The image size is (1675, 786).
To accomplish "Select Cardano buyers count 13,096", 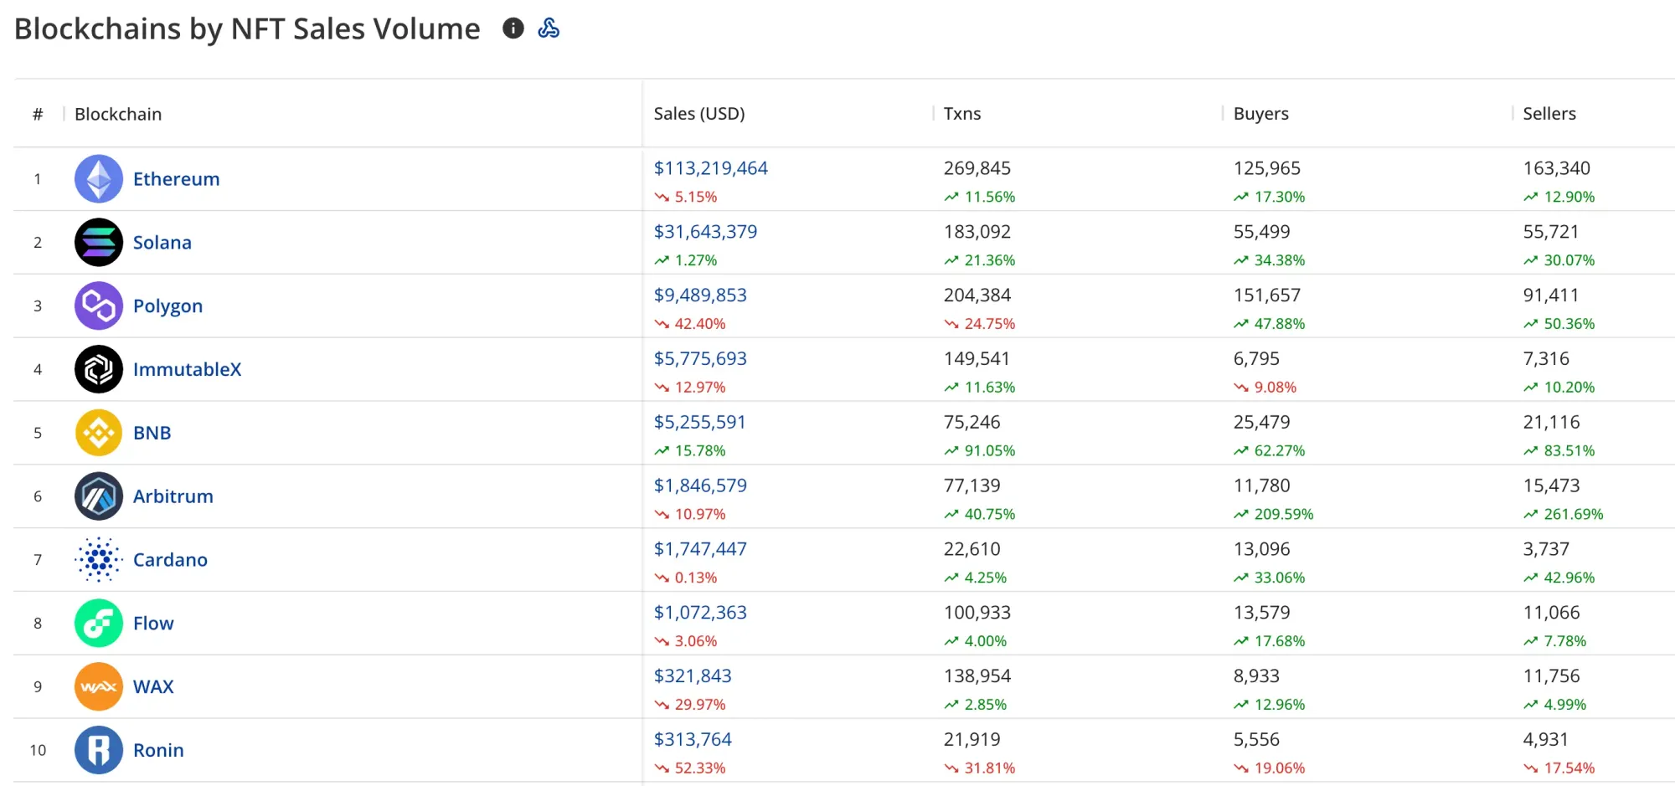I will point(1262,549).
